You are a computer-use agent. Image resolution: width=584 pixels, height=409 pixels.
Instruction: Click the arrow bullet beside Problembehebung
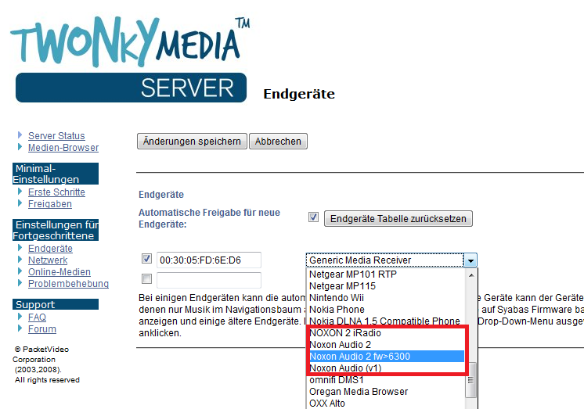20,282
